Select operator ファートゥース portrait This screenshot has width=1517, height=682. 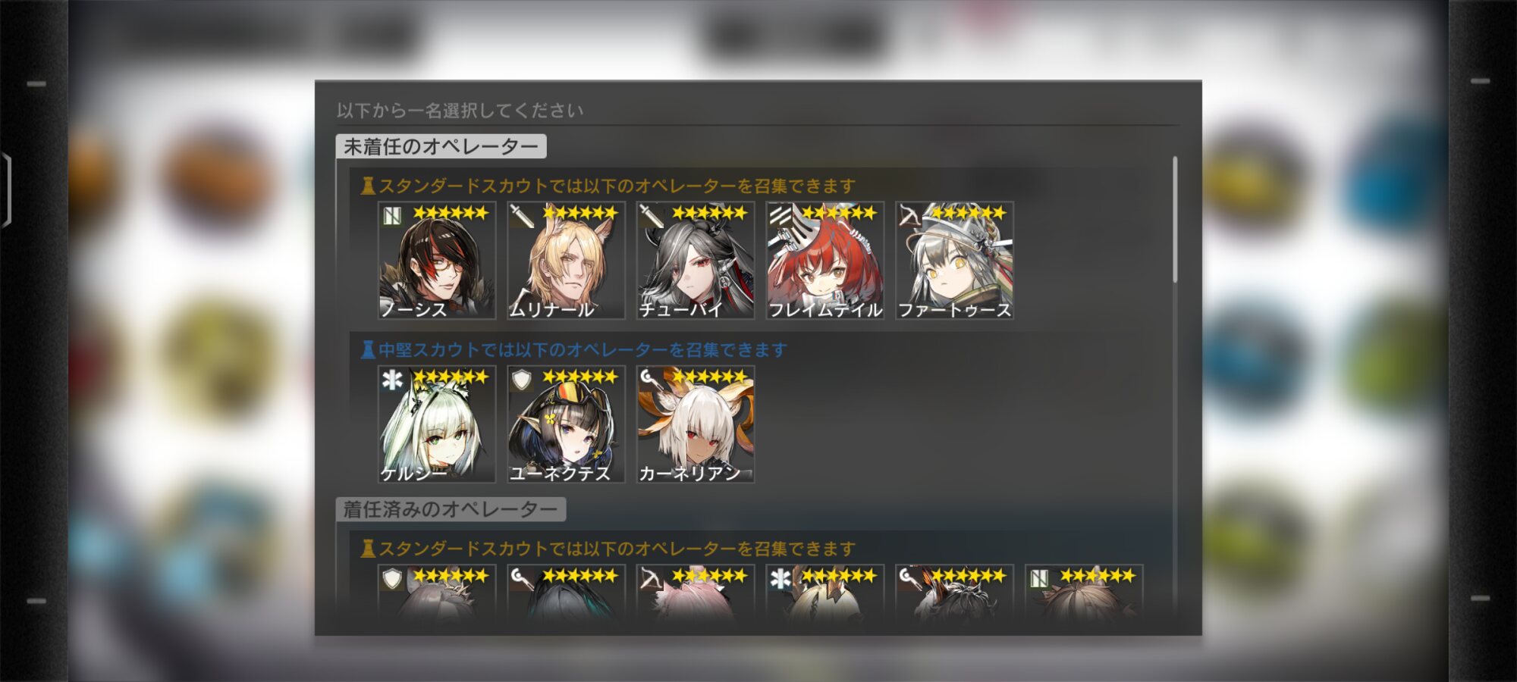pos(954,260)
